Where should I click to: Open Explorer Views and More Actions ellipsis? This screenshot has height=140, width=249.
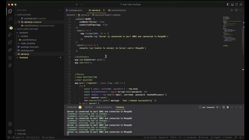point(60,10)
